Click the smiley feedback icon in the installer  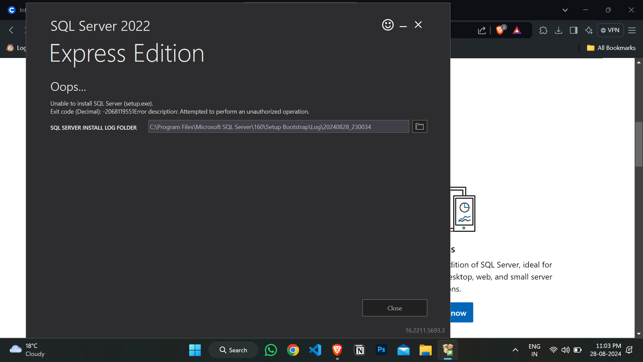point(387,25)
